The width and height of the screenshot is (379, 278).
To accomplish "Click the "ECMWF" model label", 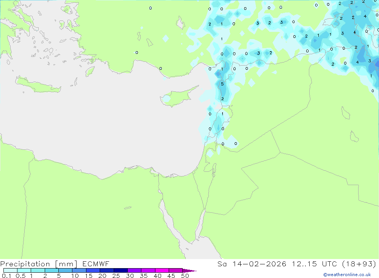I will 96,264.
